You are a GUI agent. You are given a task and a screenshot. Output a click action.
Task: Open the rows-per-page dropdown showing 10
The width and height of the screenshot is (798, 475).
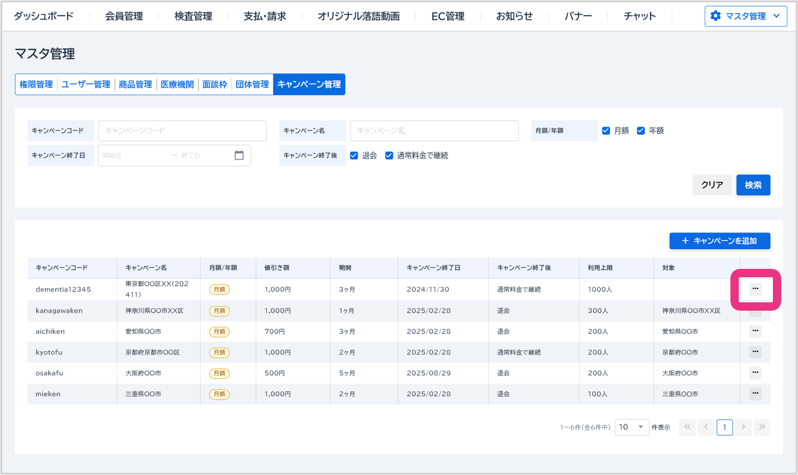click(x=632, y=427)
